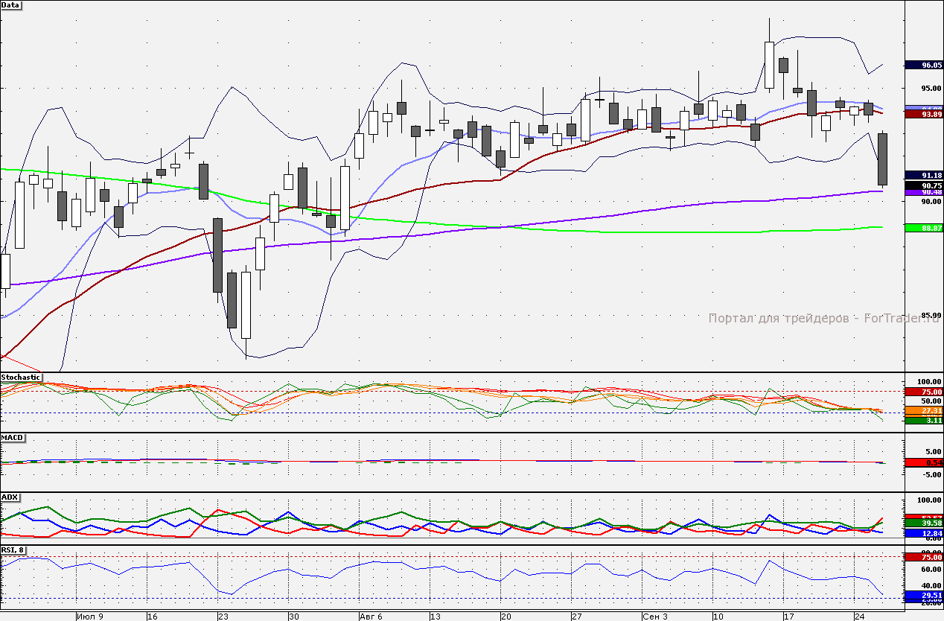Click the red 75.00 RSI level marker
The height and width of the screenshot is (621, 944).
tap(924, 557)
